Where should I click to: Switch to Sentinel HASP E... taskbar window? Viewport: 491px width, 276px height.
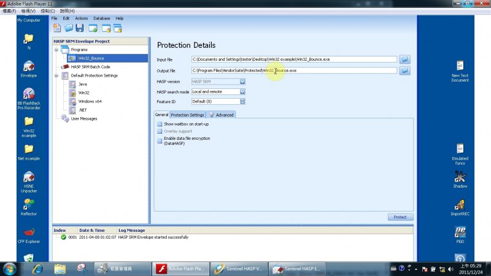click(297, 269)
